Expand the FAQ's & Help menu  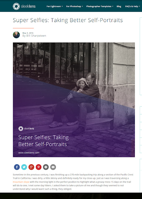pyautogui.click(x=132, y=6)
